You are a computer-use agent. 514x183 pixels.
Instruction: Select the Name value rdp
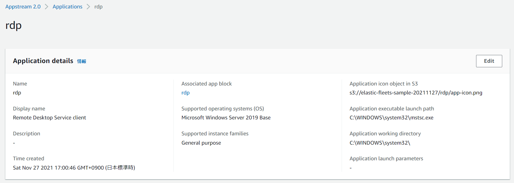pos(17,93)
